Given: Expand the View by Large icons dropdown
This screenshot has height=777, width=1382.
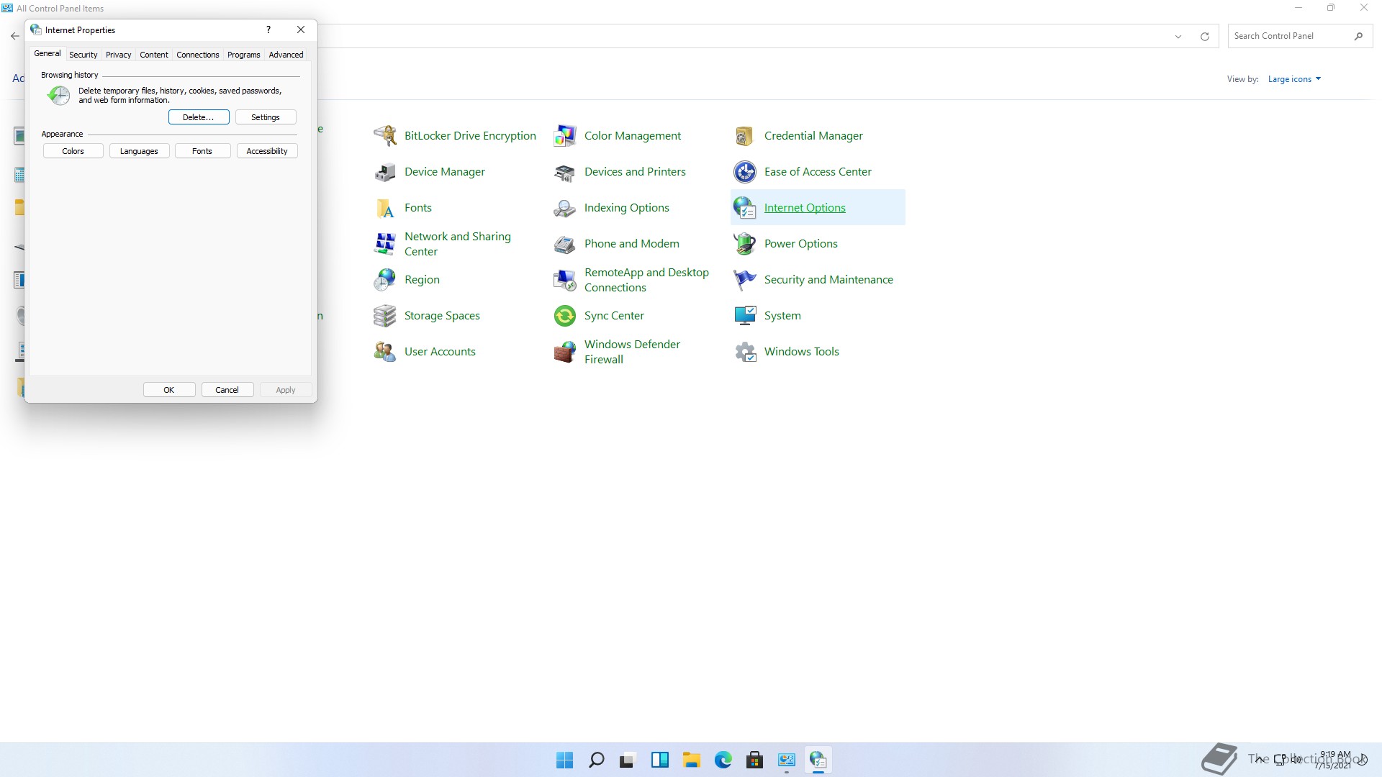Looking at the screenshot, I should coord(1294,79).
